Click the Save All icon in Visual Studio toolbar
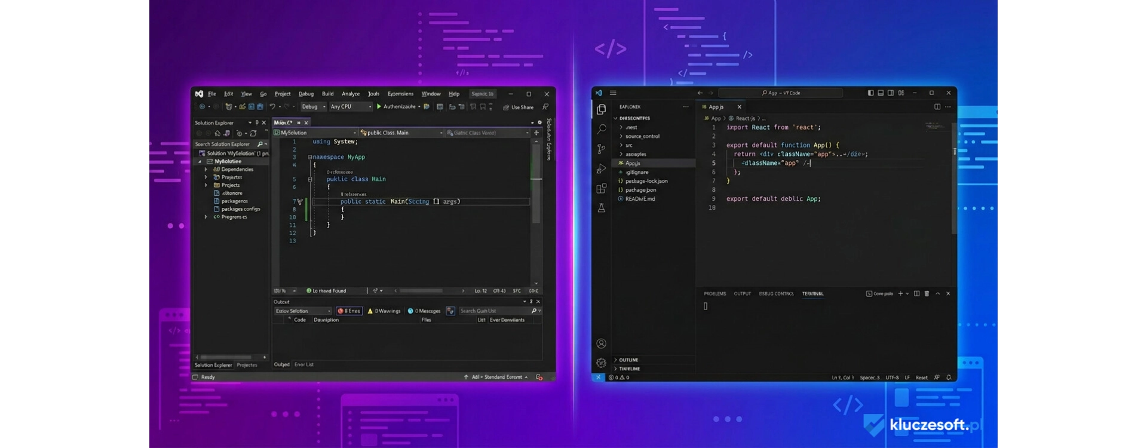Viewport: 1147px width, 448px height. click(x=260, y=107)
